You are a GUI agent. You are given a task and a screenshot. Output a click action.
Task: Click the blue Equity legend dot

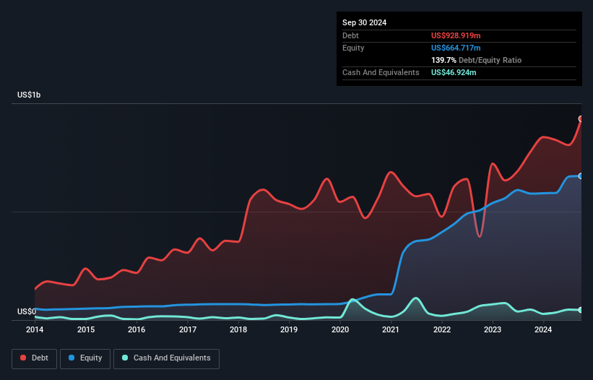pyautogui.click(x=72, y=358)
